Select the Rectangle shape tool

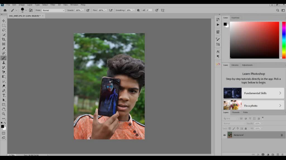4,105
